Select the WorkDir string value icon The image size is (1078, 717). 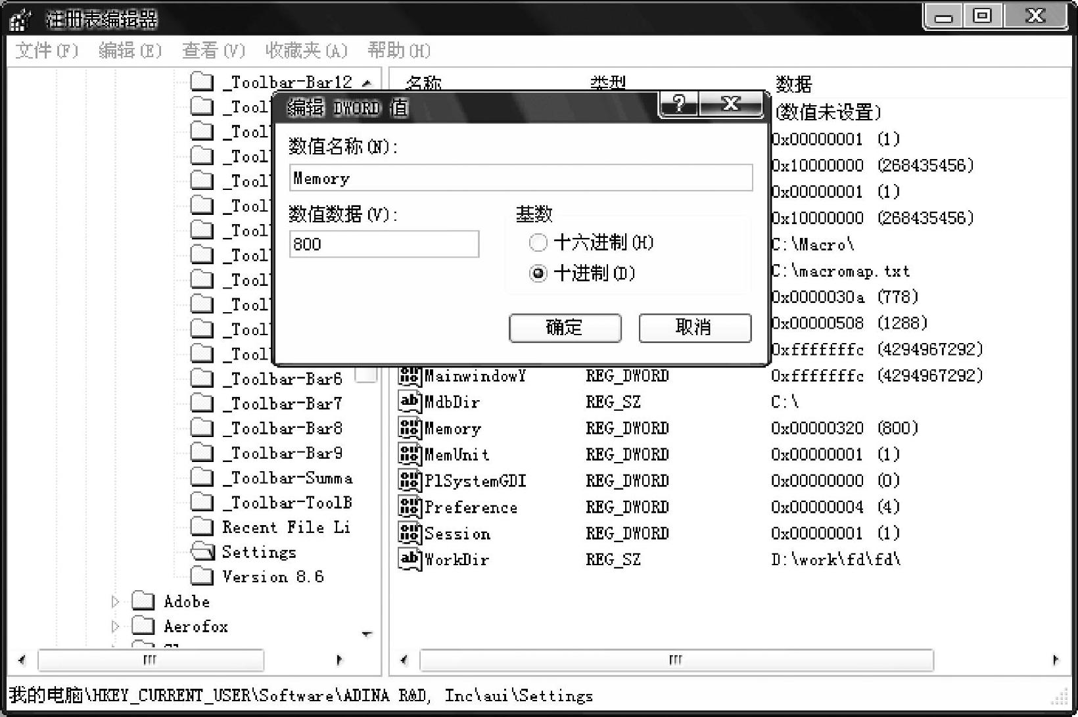point(410,560)
